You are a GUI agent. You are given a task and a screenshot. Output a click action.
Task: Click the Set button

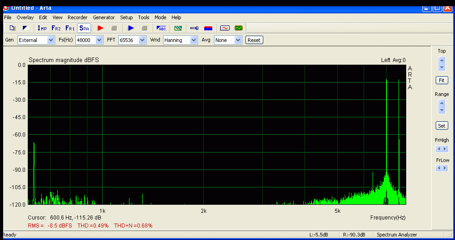pos(442,126)
